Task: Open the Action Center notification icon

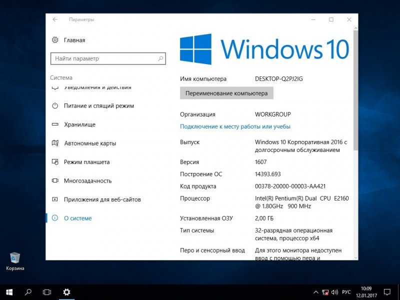Action: coord(387,292)
